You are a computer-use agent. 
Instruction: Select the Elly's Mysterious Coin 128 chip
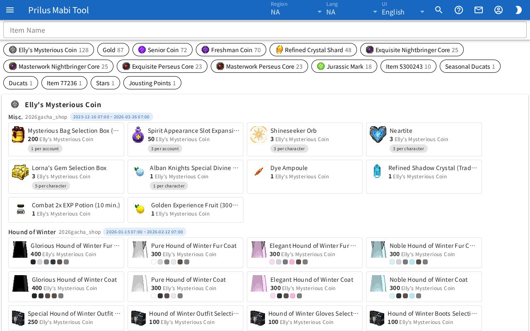tap(49, 50)
